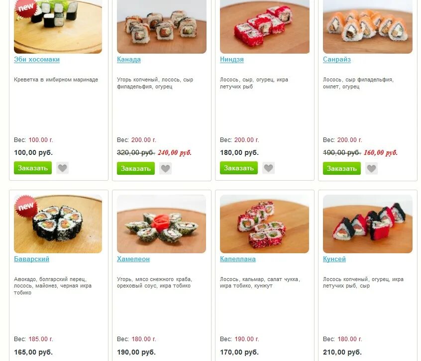Open the Канада product link

(x=129, y=60)
